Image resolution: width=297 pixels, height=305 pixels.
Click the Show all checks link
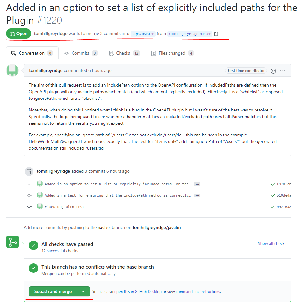click(x=272, y=243)
